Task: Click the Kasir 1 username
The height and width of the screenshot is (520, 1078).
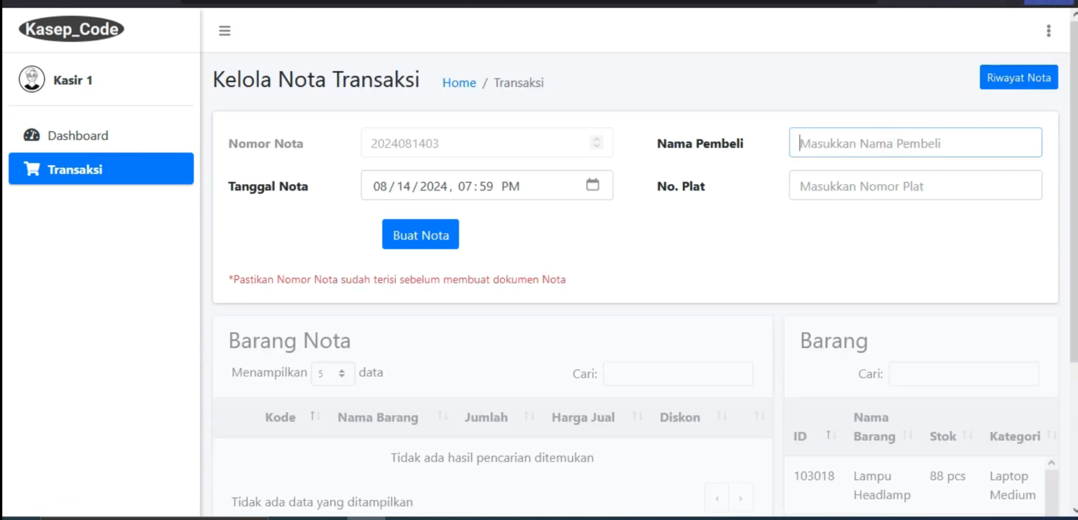Action: [x=73, y=80]
